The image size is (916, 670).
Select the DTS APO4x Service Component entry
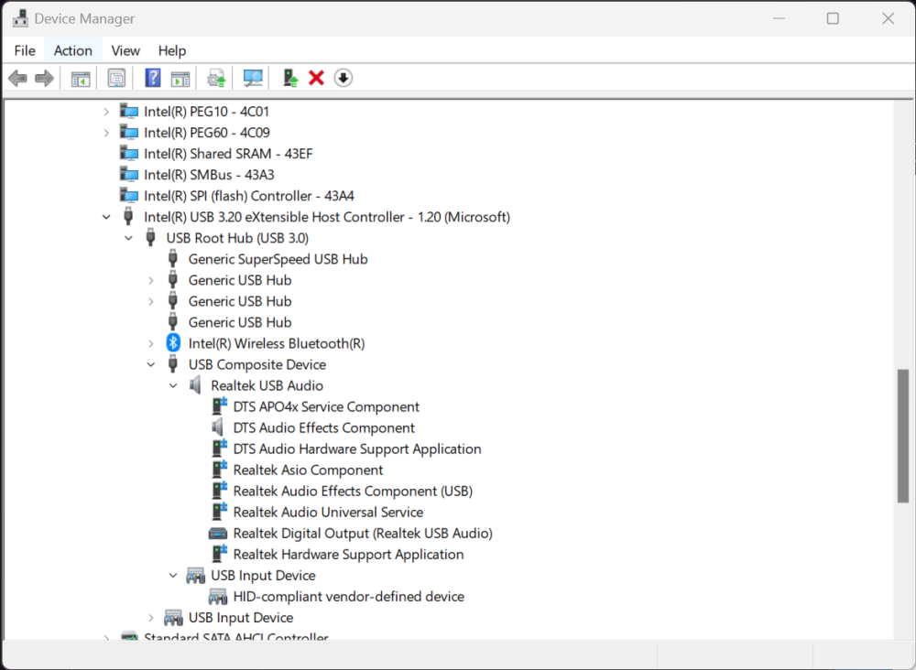click(326, 406)
